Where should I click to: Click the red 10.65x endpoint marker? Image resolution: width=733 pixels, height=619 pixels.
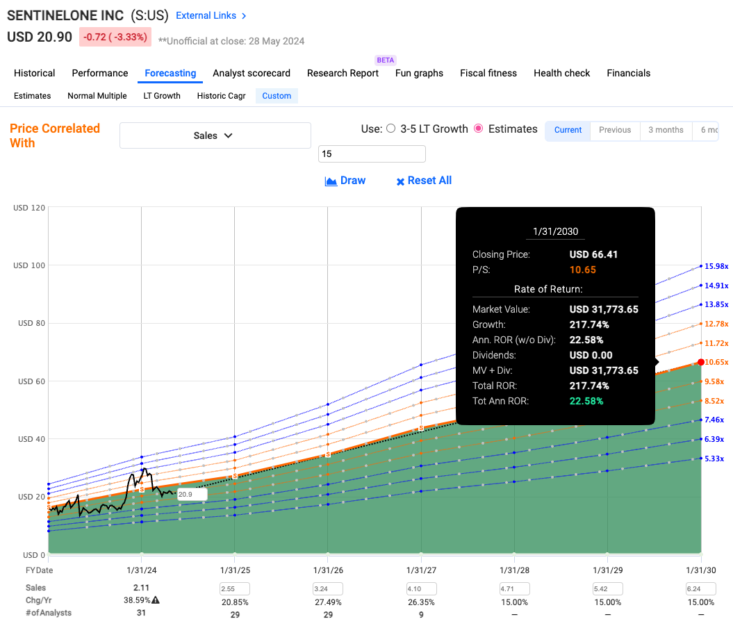pyautogui.click(x=701, y=363)
